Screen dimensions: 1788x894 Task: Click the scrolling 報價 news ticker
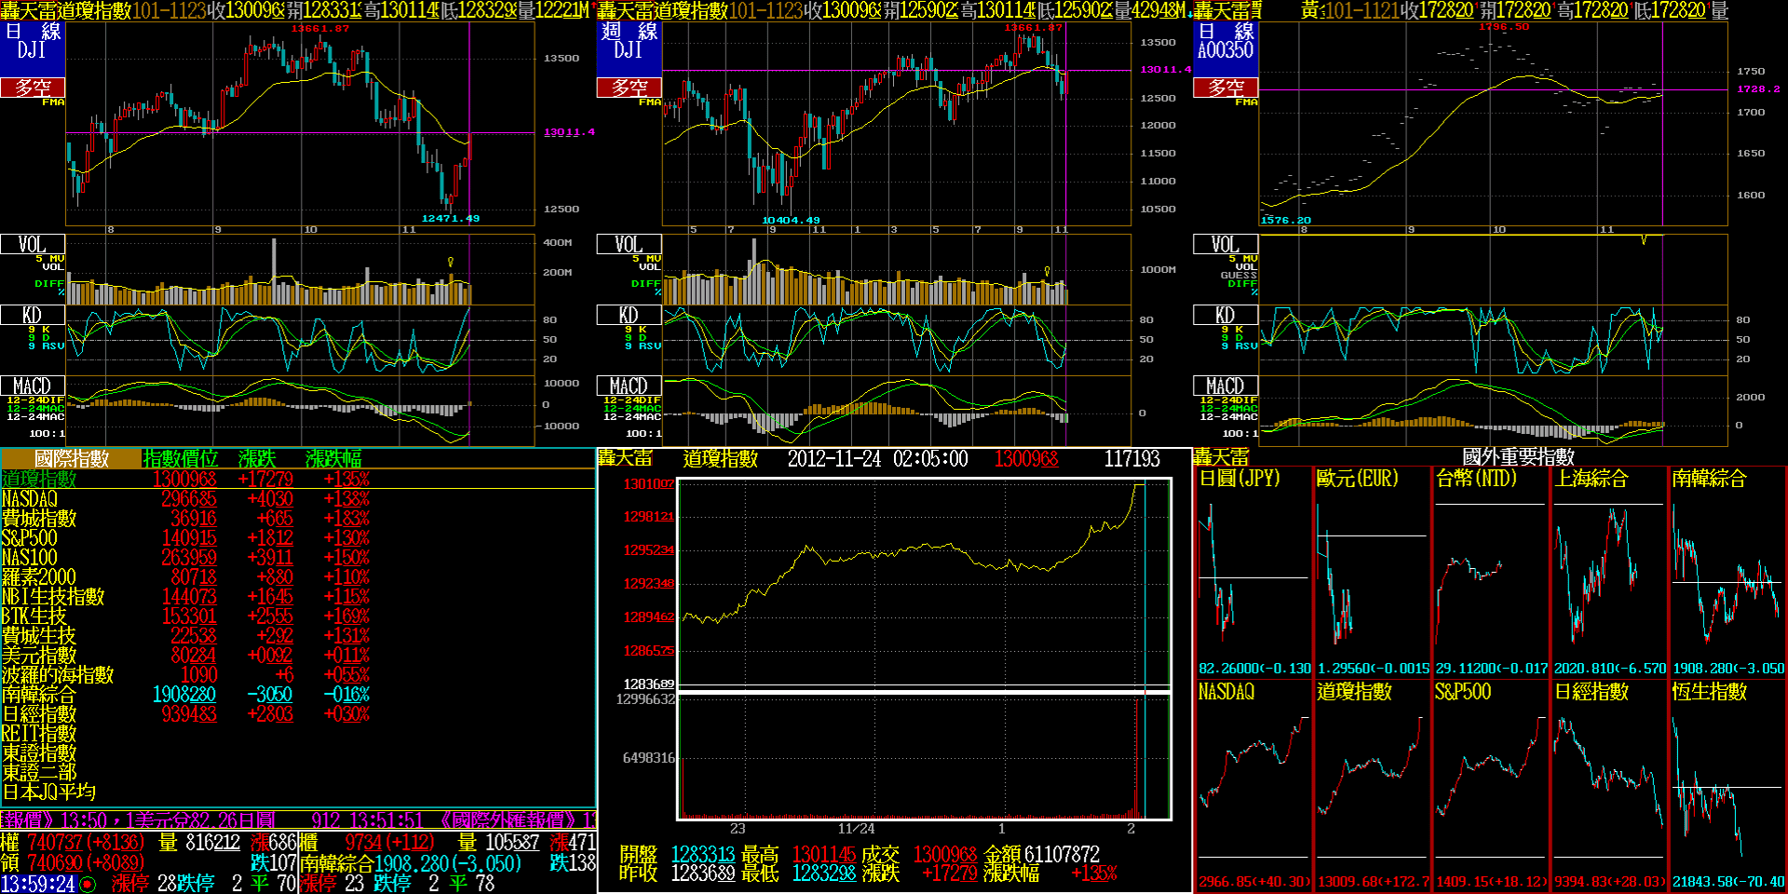(298, 819)
